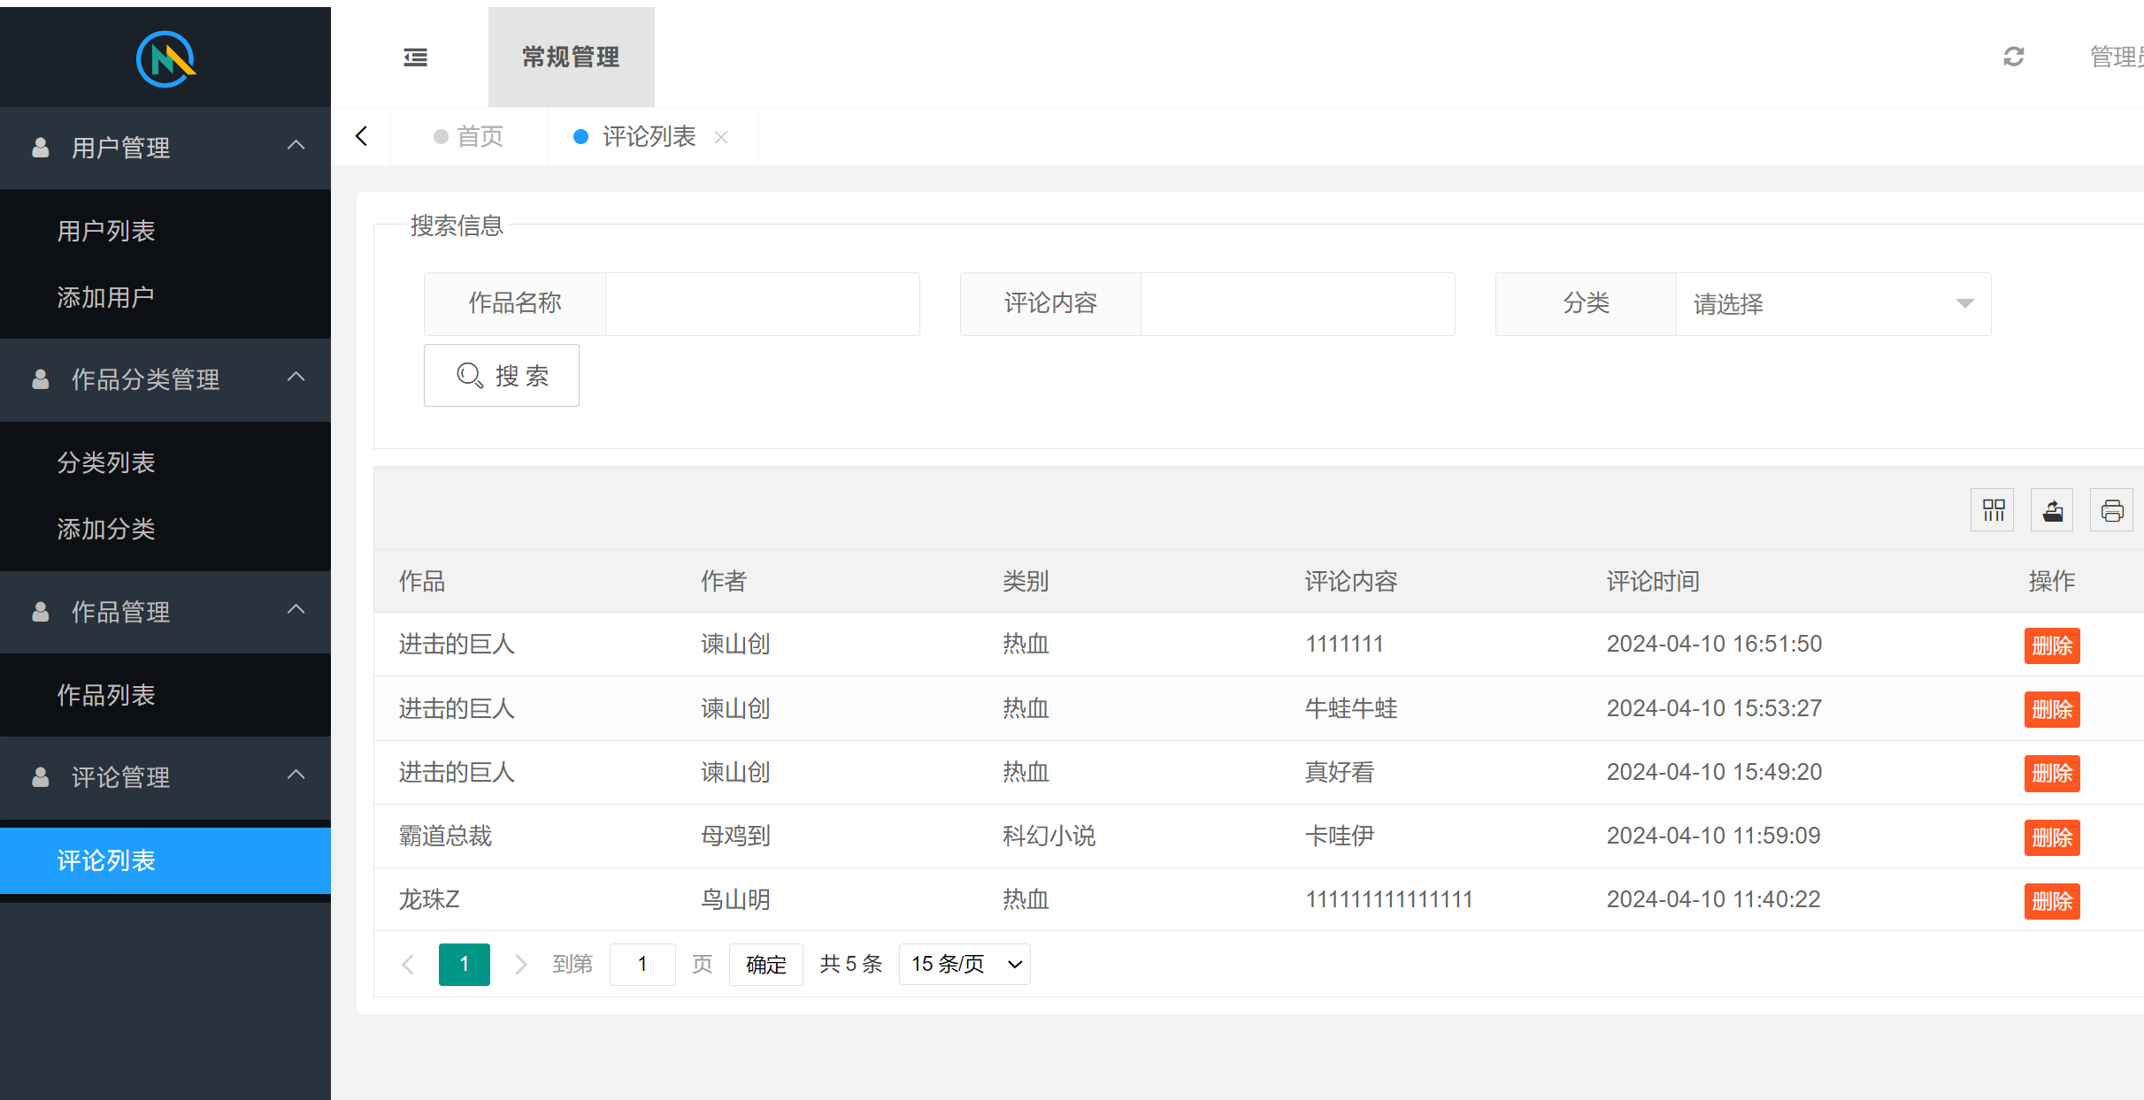Collapse the 作品分类管理 sidebar section
The image size is (2144, 1100).
tap(296, 379)
